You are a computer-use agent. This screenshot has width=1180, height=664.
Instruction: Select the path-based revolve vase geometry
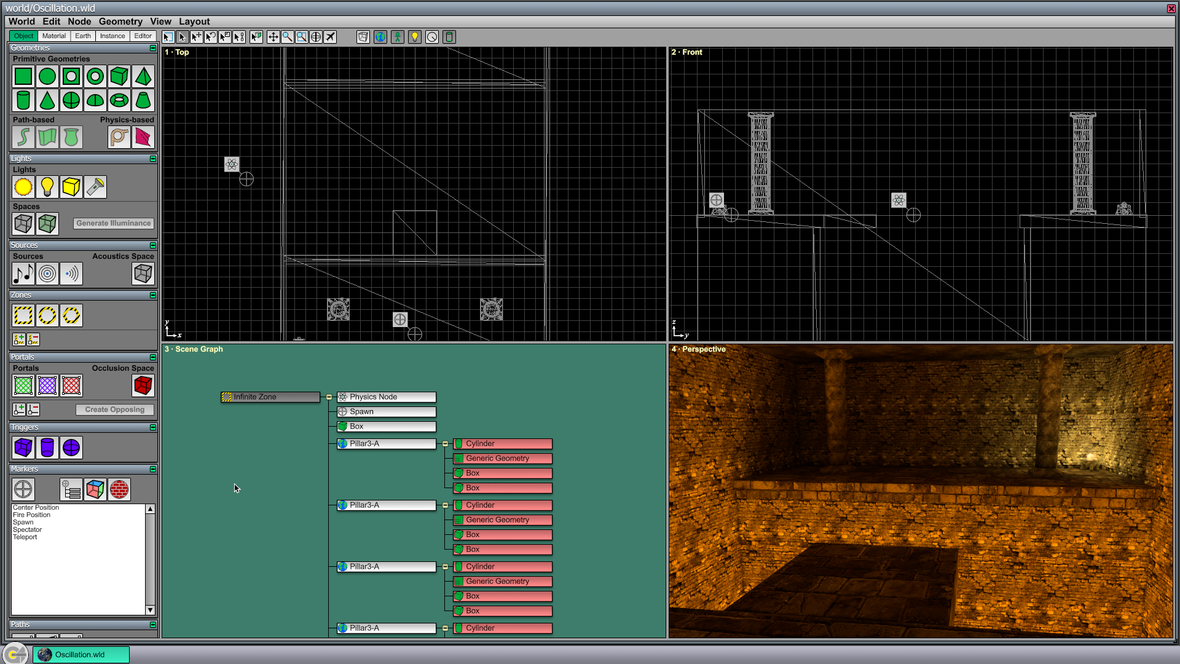pos(71,137)
